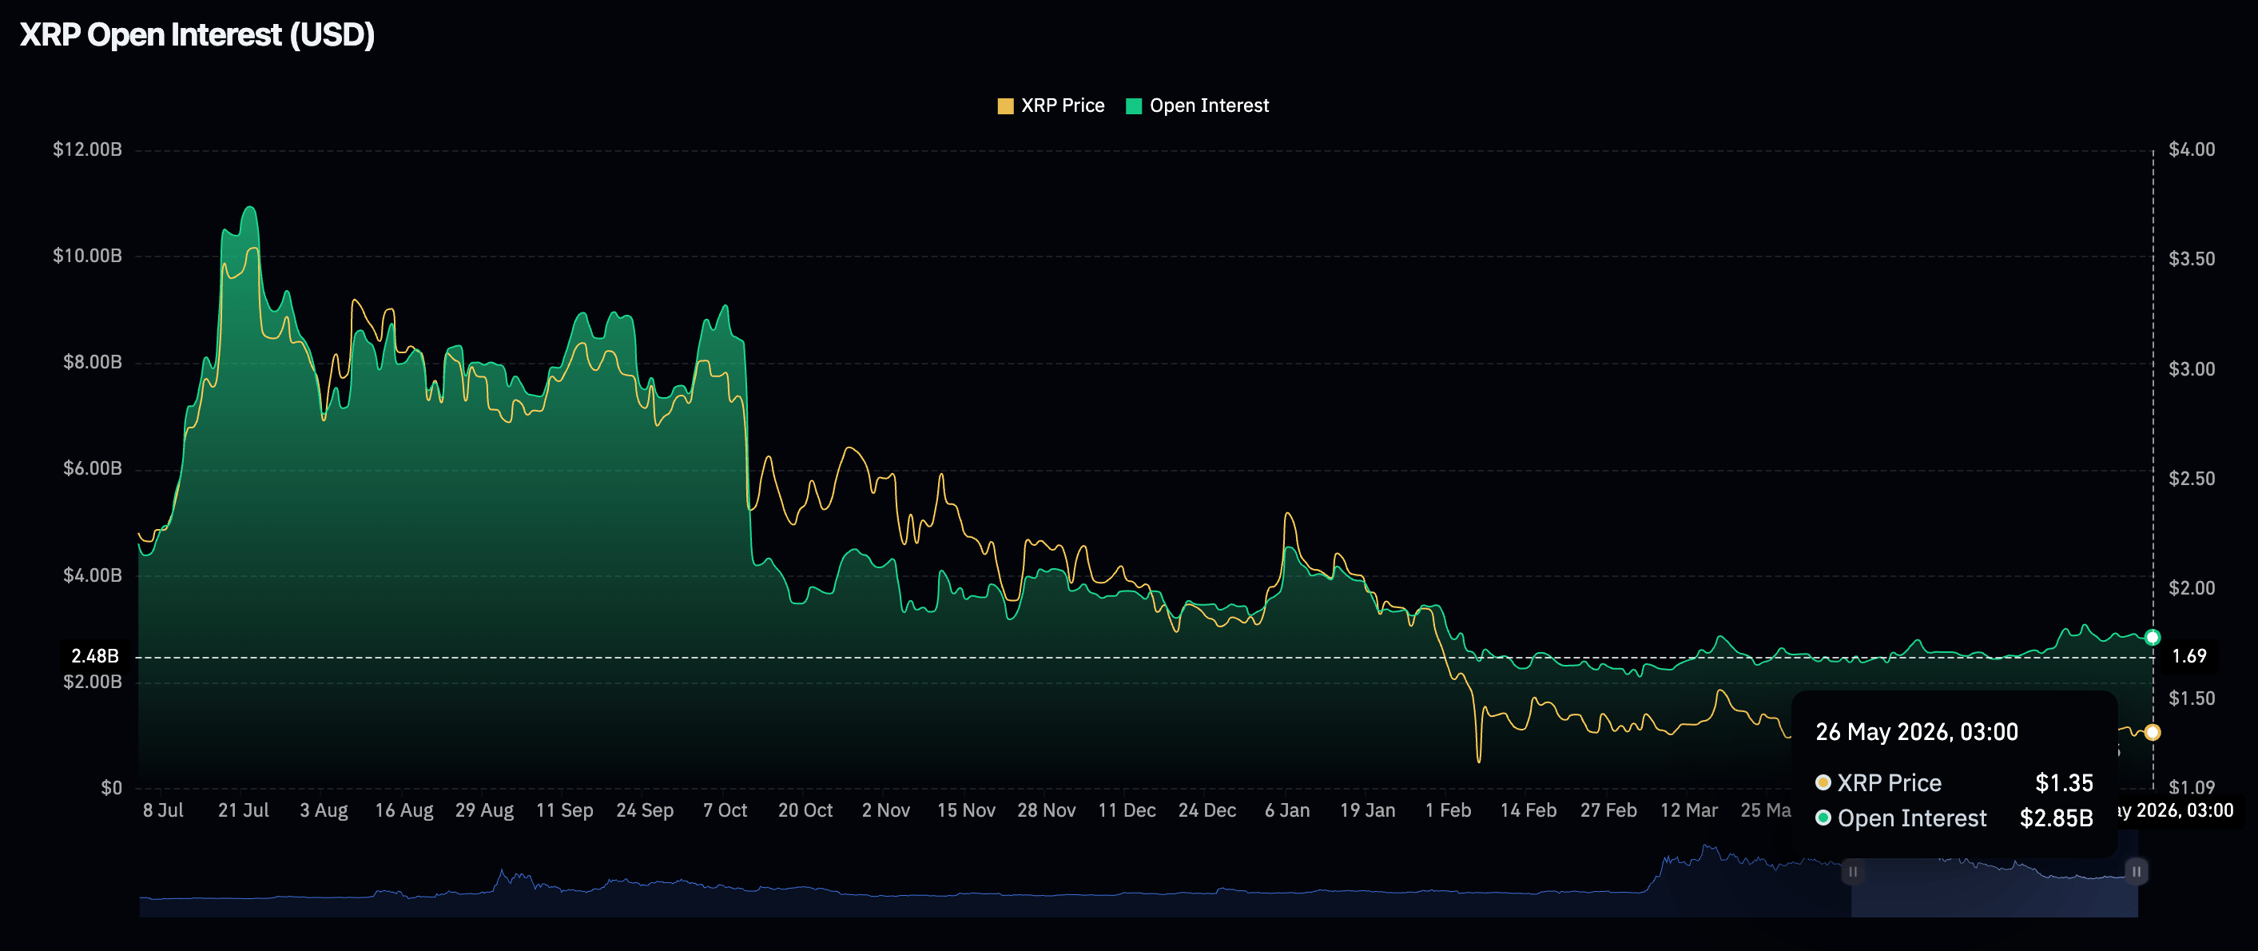Click the 6 Jan date label
Image resolution: width=2258 pixels, height=951 pixels.
pos(1288,810)
